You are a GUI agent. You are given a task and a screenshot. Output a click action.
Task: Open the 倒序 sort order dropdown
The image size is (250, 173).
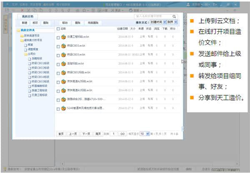coord(172,23)
